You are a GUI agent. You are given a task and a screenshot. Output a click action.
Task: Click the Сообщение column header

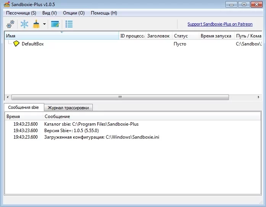point(152,116)
